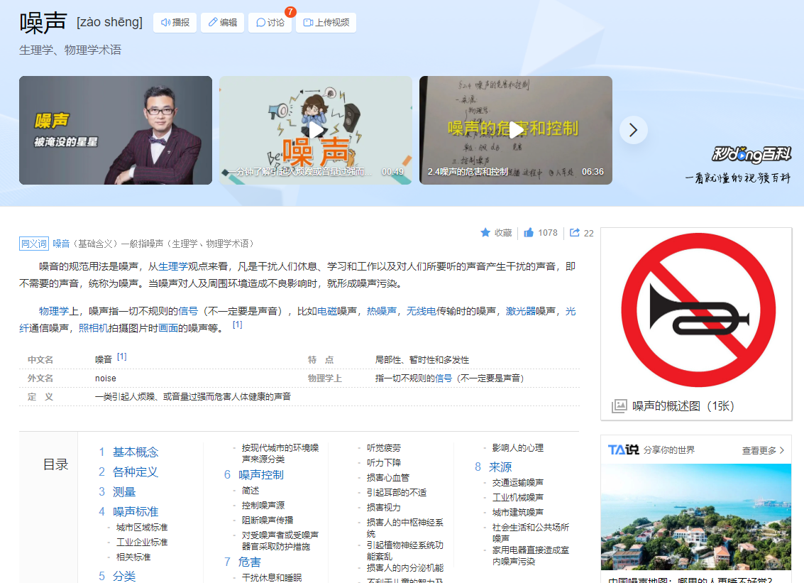Click the 秒懂百科 logo

click(751, 154)
